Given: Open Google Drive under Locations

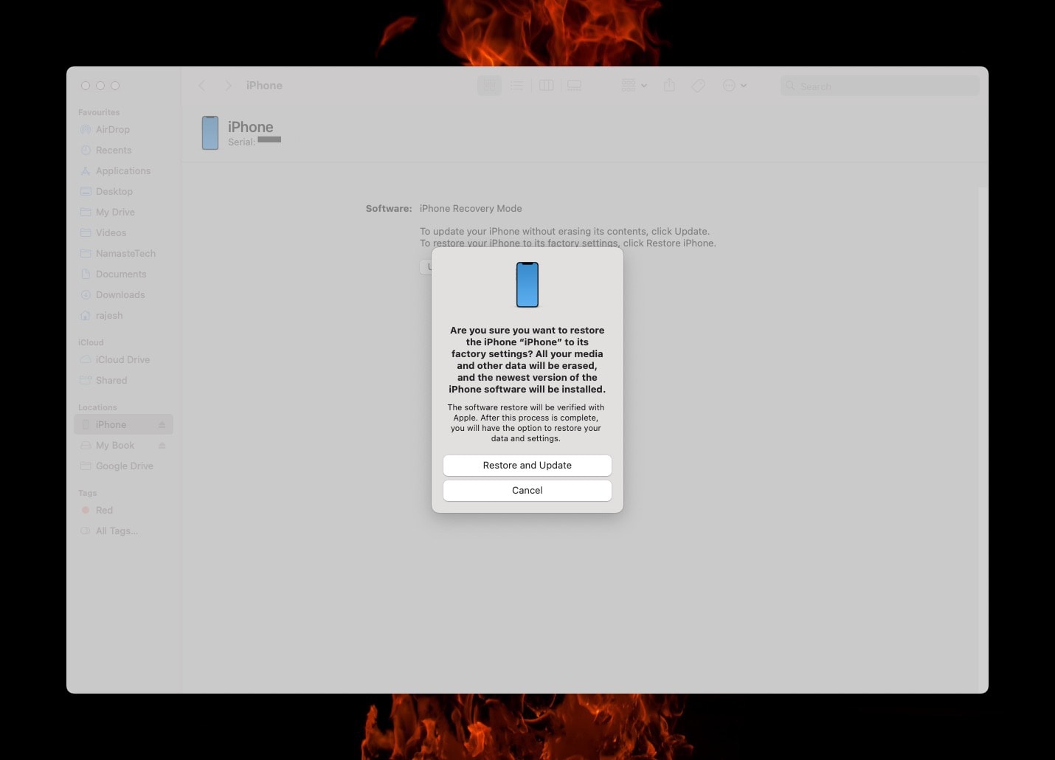Looking at the screenshot, I should pyautogui.click(x=123, y=466).
